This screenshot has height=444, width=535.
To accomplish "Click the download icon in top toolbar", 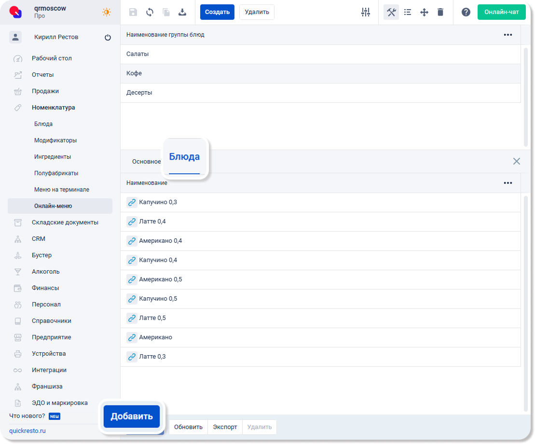I will pos(182,12).
